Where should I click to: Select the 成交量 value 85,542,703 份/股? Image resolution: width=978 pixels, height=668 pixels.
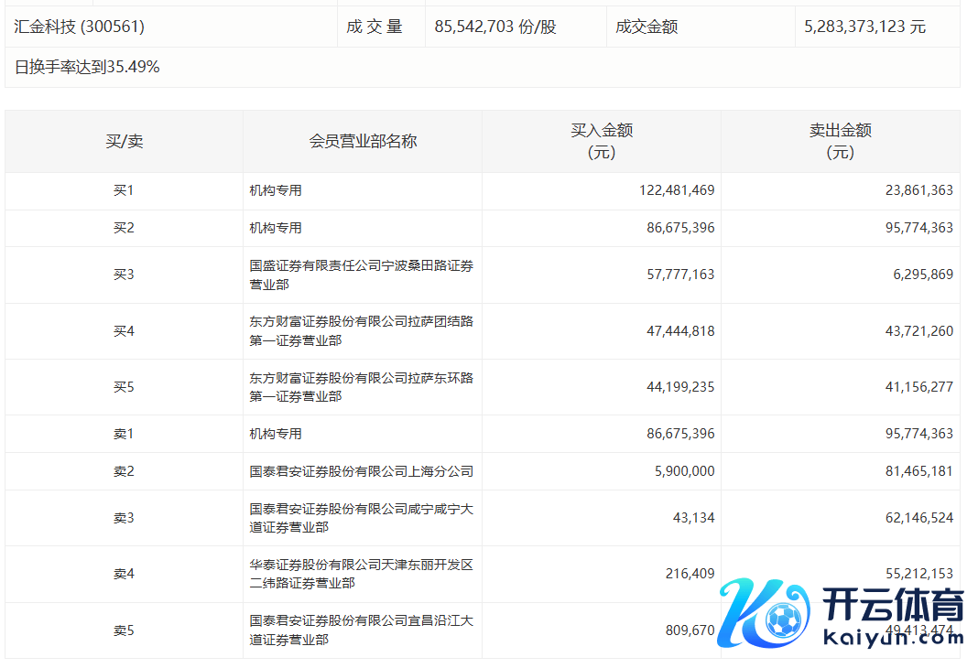click(495, 27)
